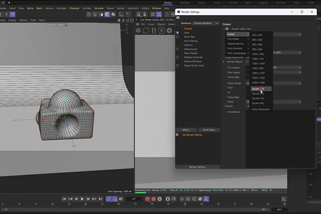Toggle the Z axis lock icon
The width and height of the screenshot is (321, 214).
pos(6,14)
